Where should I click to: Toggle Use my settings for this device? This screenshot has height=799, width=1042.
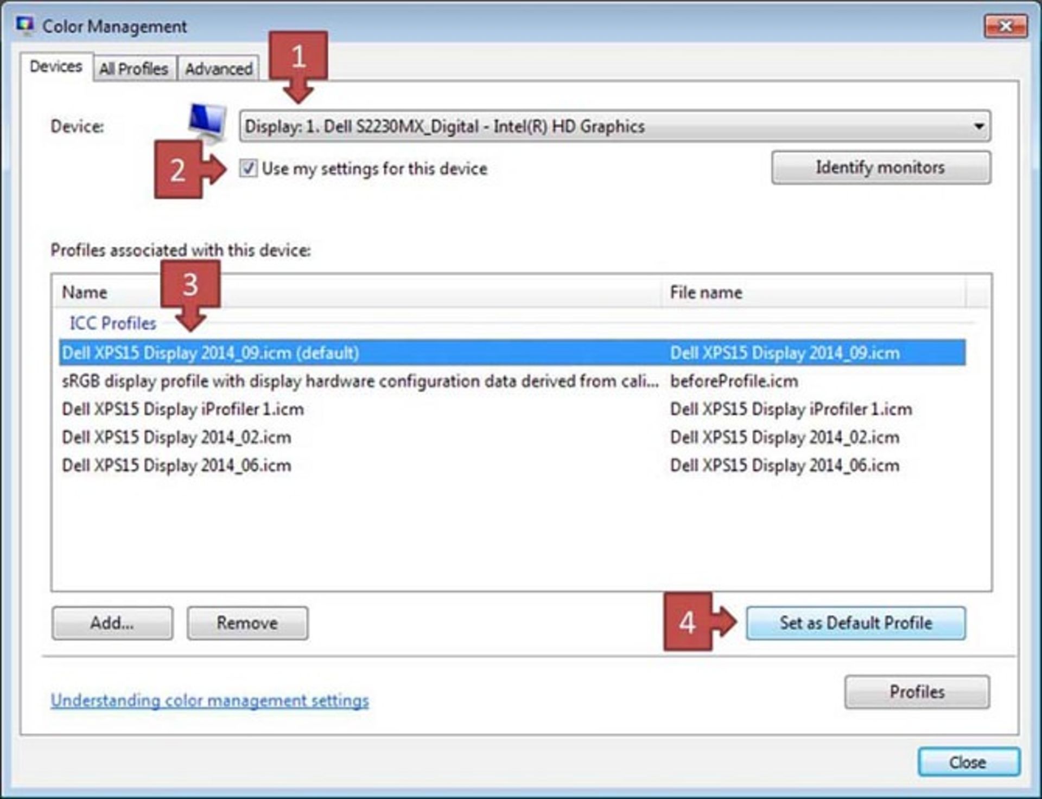249,168
